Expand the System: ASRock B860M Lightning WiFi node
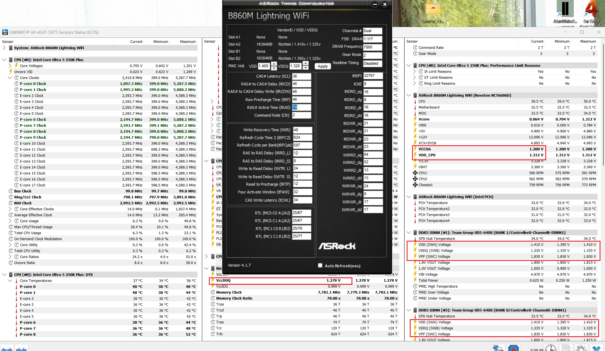 point(4,48)
